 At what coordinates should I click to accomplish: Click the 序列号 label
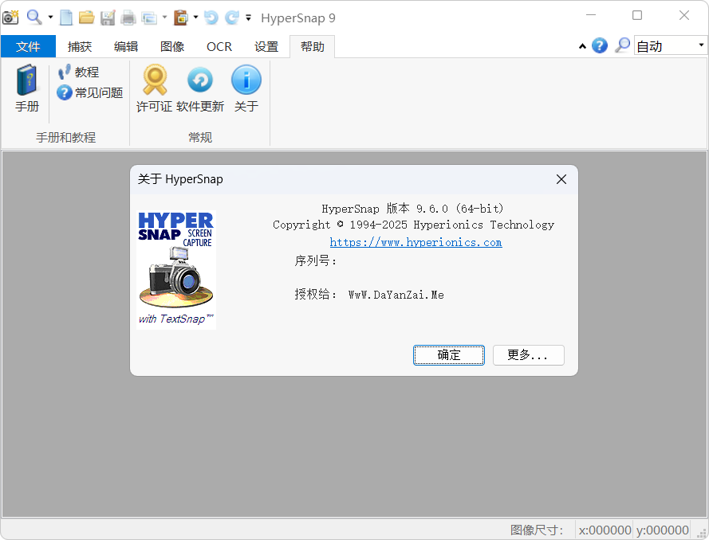pos(315,260)
